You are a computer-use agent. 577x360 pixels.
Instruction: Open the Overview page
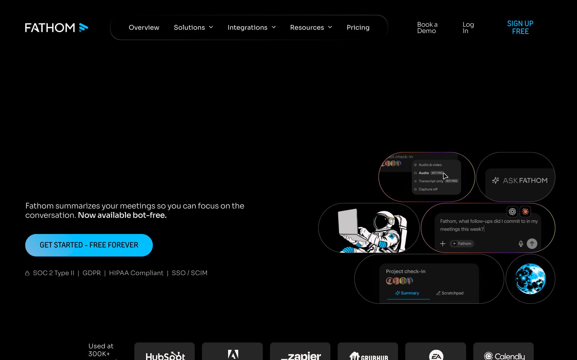pos(144,28)
